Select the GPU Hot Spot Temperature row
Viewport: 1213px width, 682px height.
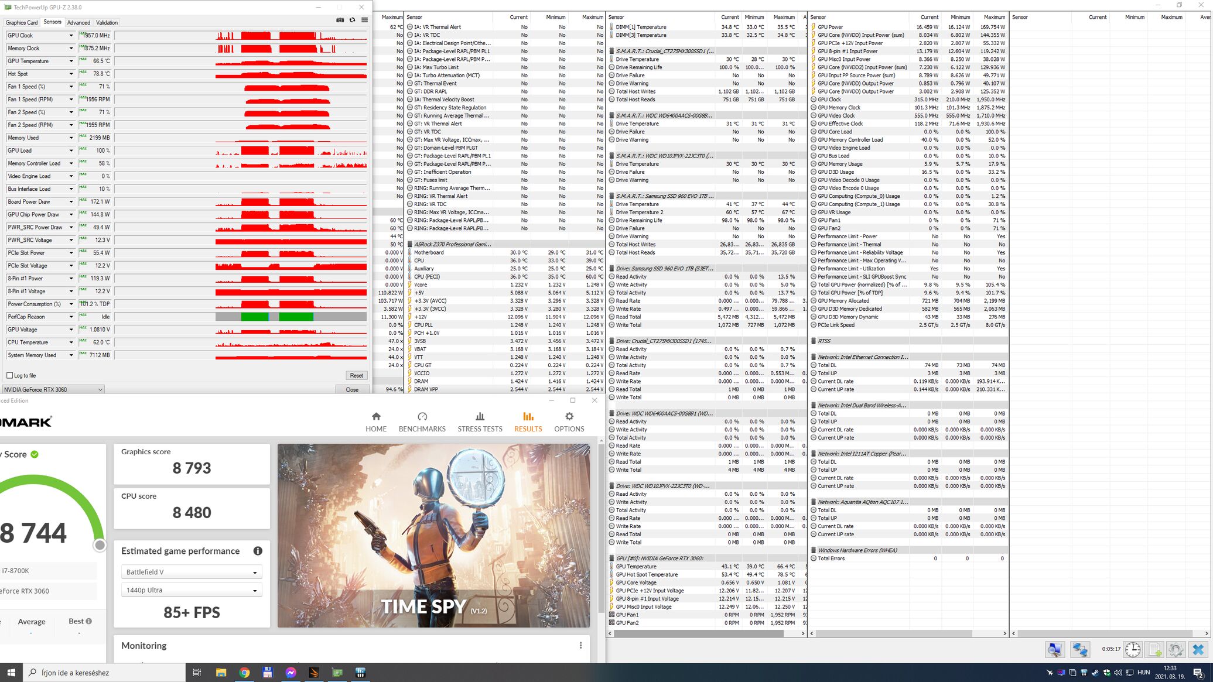click(707, 574)
